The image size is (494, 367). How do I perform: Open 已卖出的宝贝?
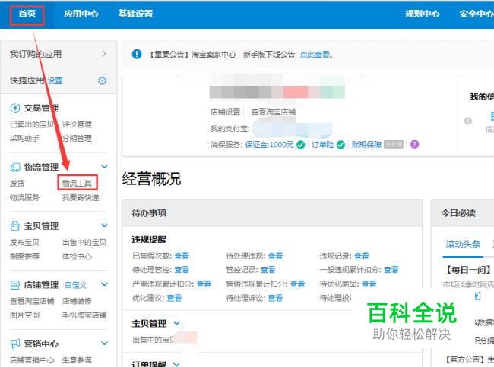pyautogui.click(x=32, y=124)
